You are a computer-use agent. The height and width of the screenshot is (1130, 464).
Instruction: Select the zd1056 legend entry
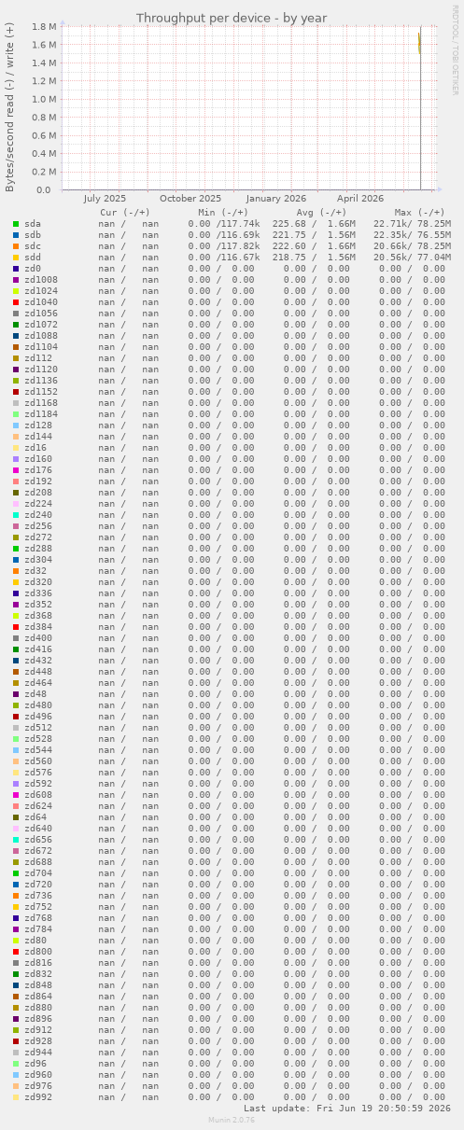click(41, 314)
